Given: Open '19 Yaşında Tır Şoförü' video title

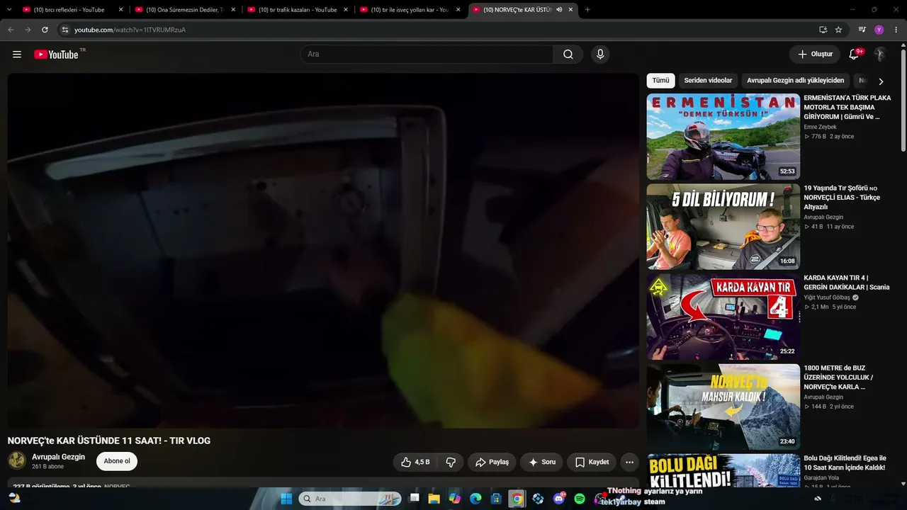Looking at the screenshot, I should coord(843,198).
